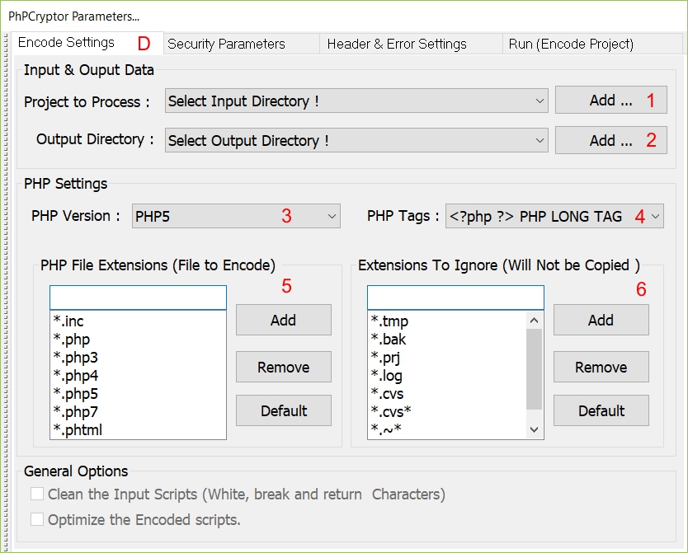Remove selected ignored extension

[x=601, y=367]
